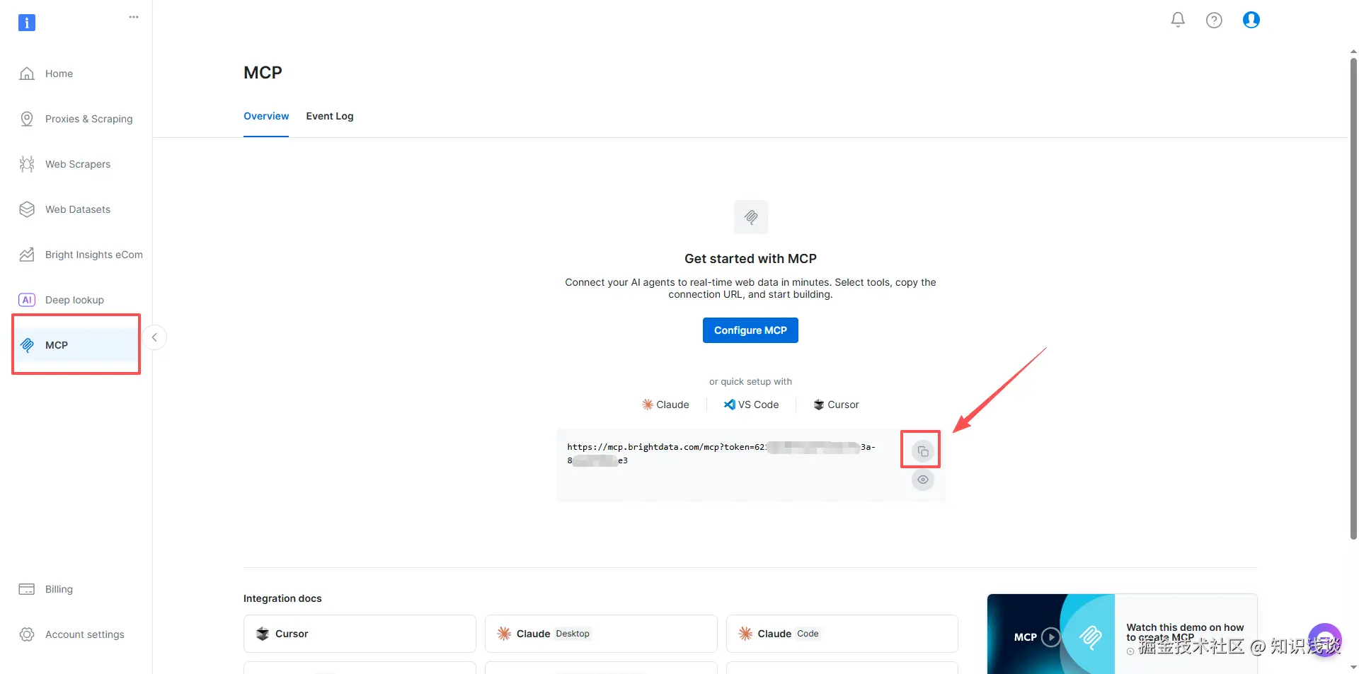Click the Proxies location pin icon

[27, 119]
